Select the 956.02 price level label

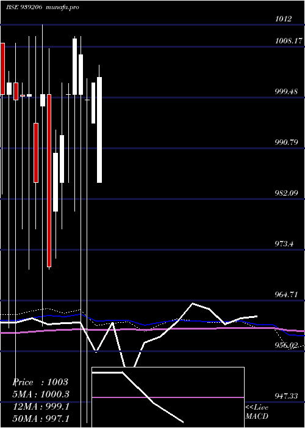tap(286, 345)
